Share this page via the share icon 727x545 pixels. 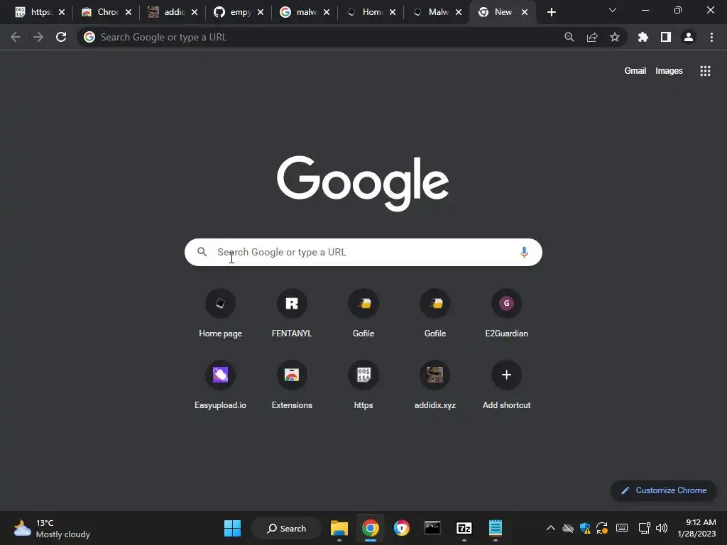[x=592, y=37]
